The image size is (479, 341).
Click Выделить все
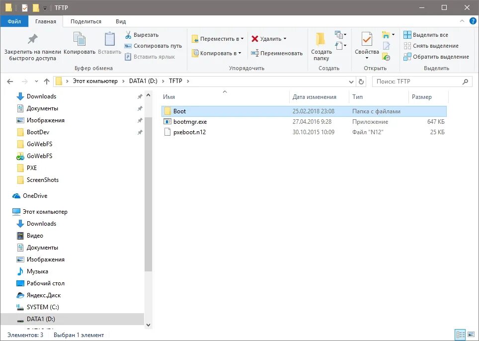426,35
